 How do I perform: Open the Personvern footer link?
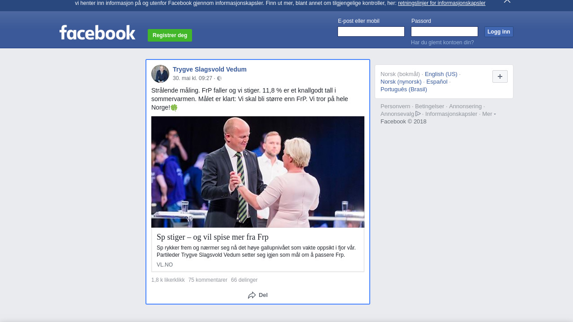tap(395, 106)
